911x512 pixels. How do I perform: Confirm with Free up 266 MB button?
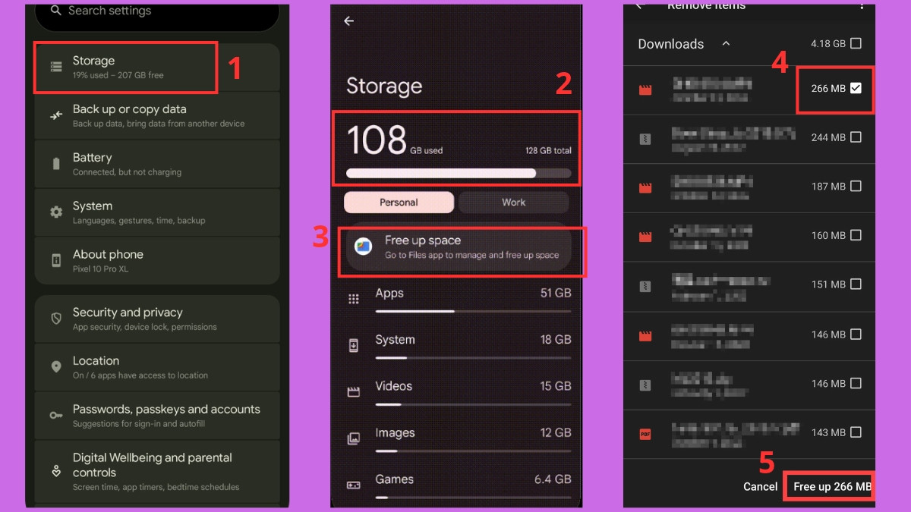tap(832, 486)
